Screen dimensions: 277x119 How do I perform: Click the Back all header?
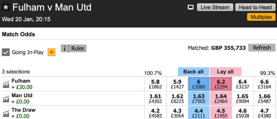tap(193, 72)
